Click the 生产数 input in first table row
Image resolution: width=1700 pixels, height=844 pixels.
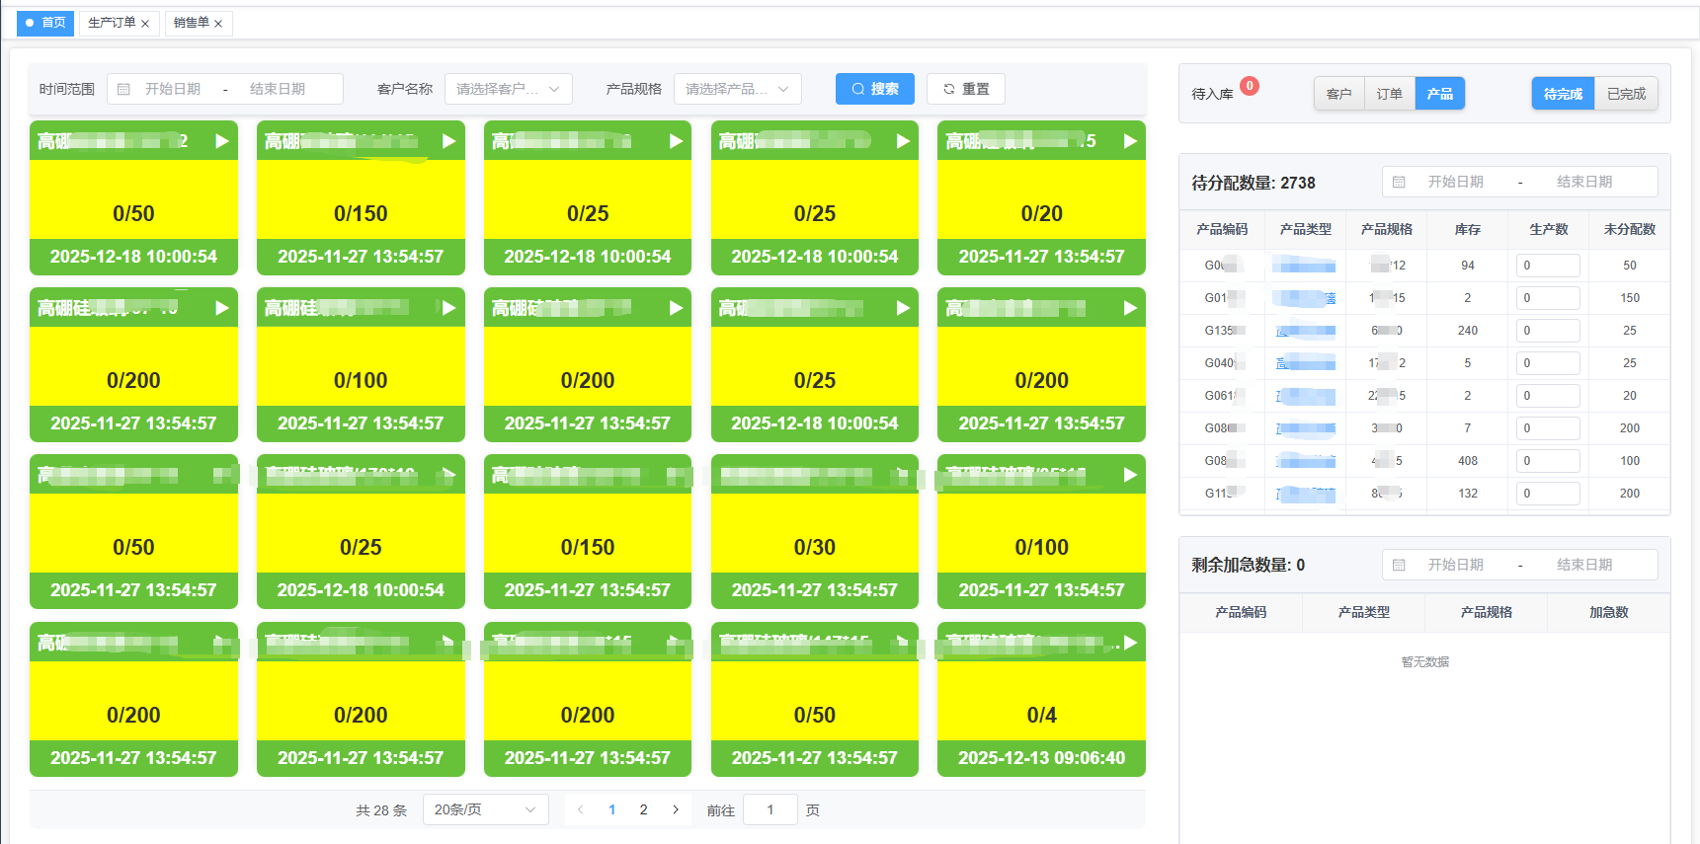tap(1547, 266)
